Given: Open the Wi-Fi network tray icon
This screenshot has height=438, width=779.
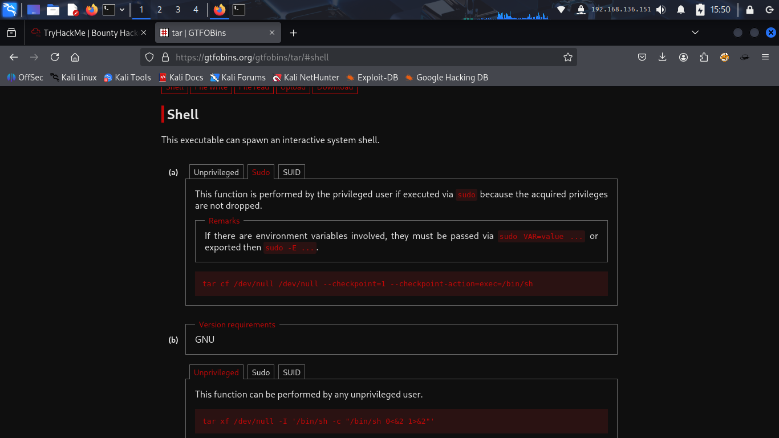Looking at the screenshot, I should (x=561, y=10).
